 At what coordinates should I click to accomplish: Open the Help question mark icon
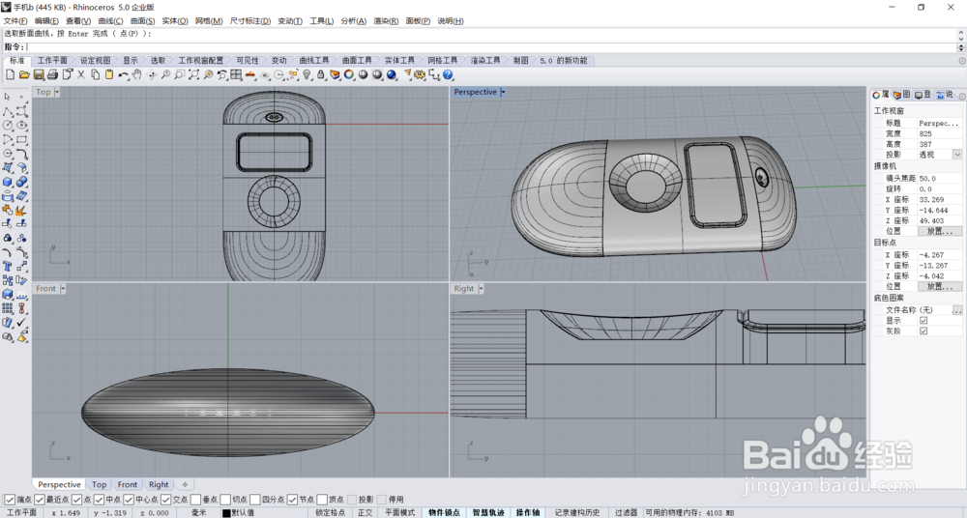448,74
